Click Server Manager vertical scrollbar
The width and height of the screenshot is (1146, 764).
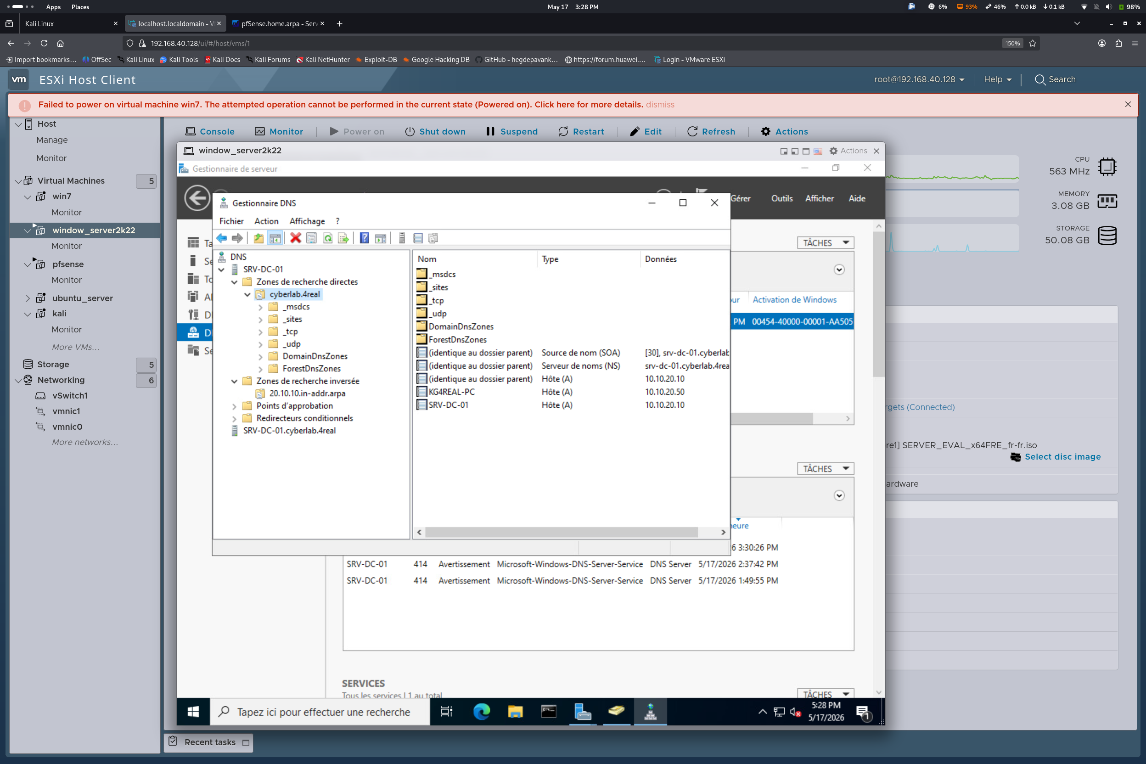(x=878, y=304)
